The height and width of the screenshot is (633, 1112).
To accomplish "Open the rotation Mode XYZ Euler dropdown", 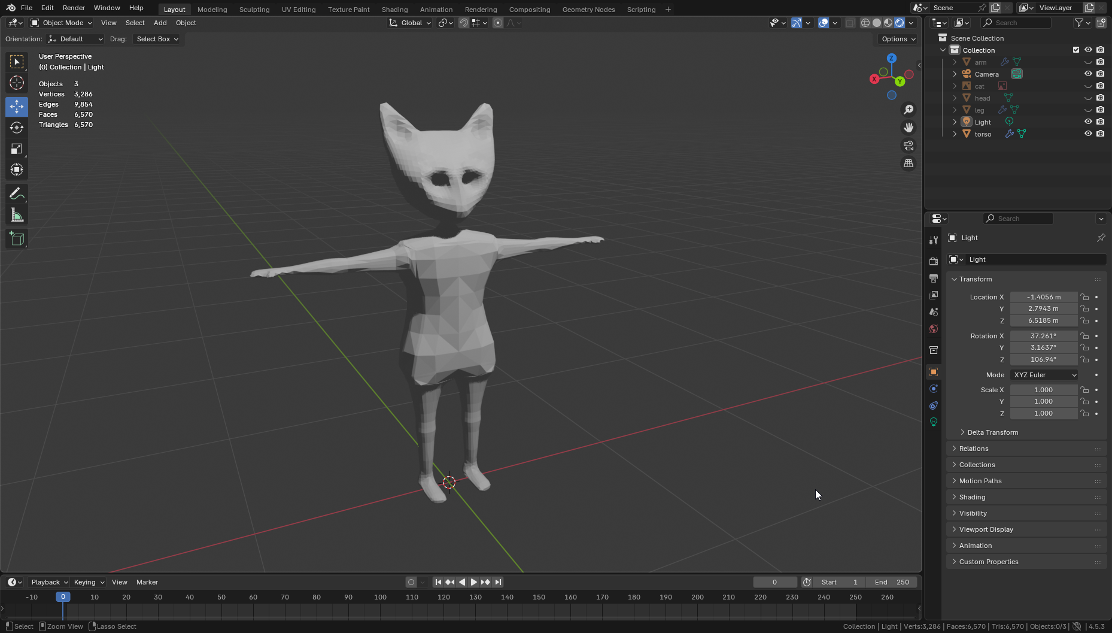I will tap(1044, 375).
